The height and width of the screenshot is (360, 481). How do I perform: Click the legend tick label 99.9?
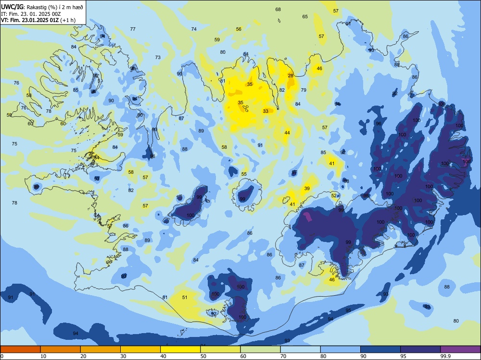[445, 356]
